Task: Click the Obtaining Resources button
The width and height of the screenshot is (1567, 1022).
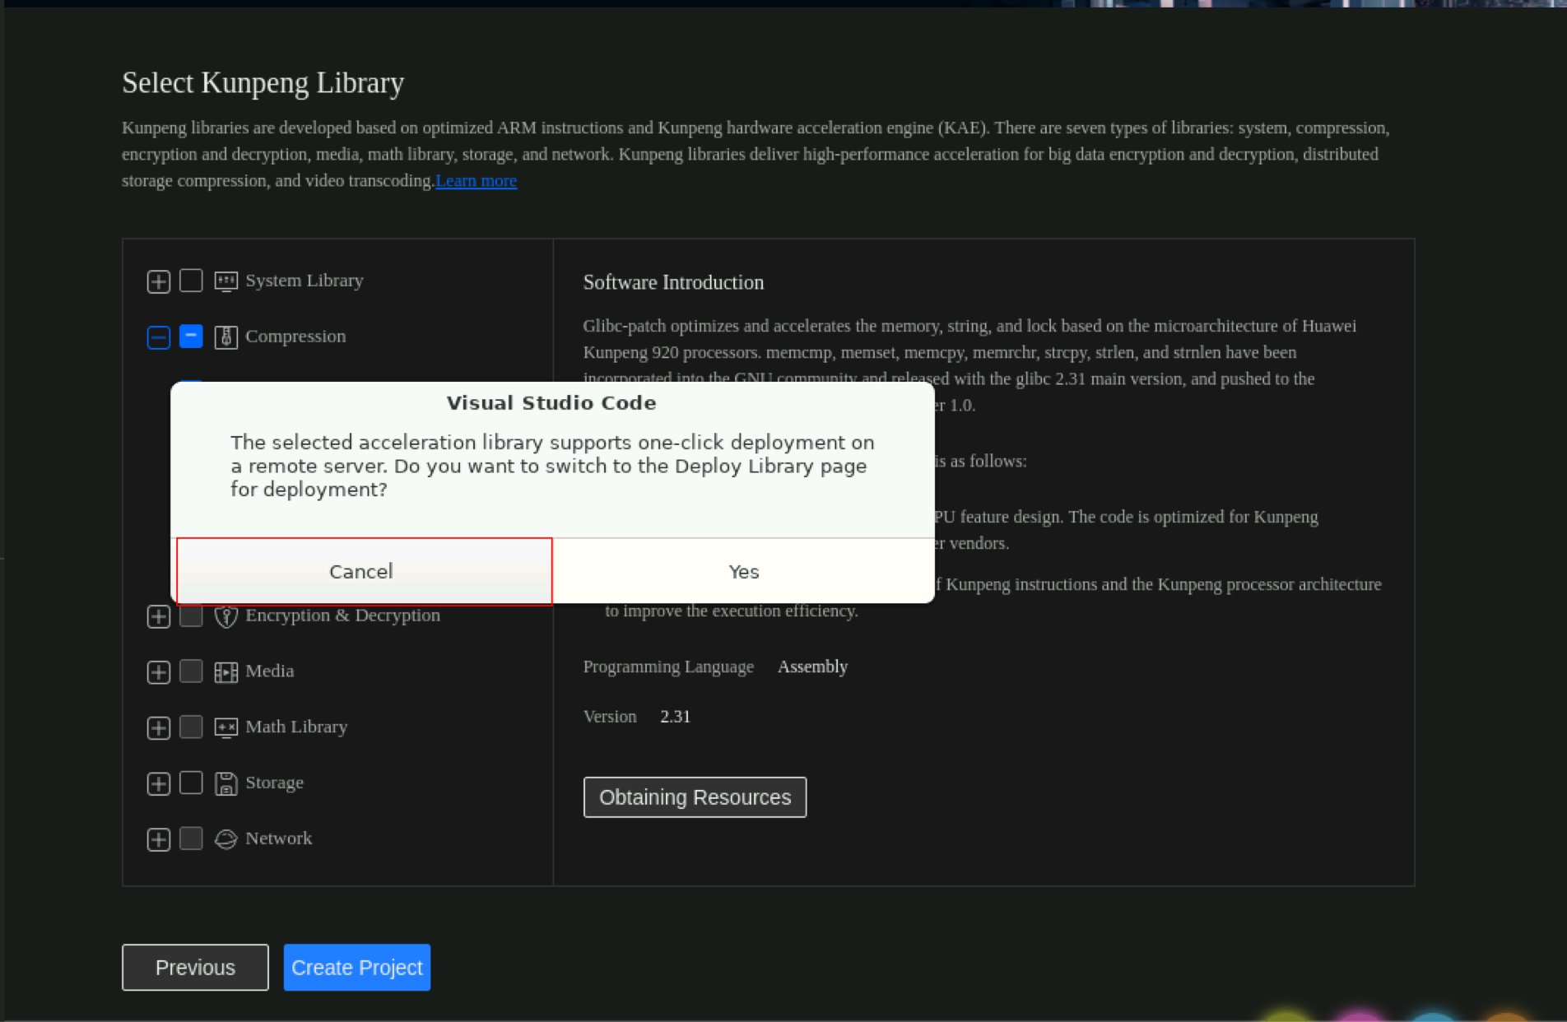Action: tap(695, 797)
